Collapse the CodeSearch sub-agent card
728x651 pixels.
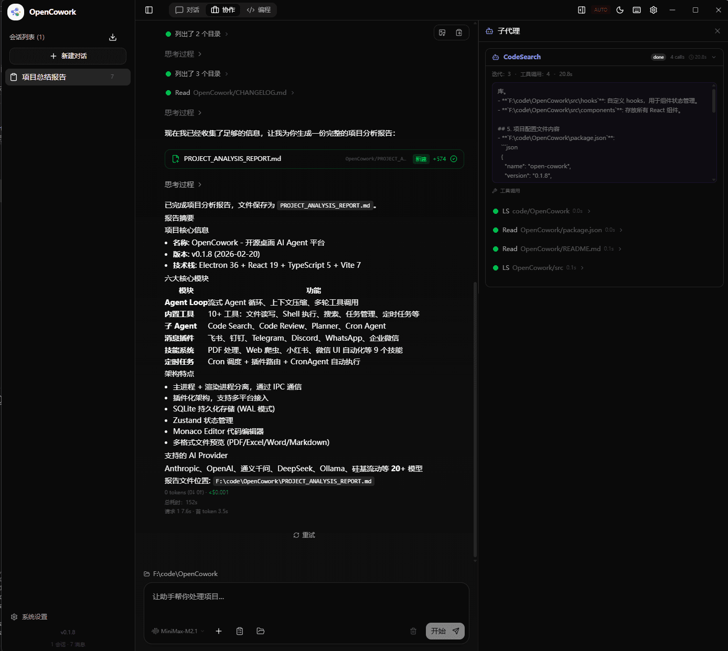click(714, 57)
